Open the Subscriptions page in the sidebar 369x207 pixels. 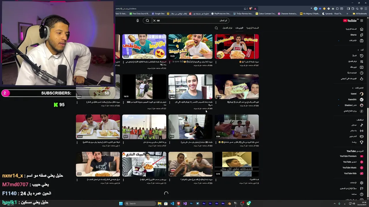coord(355,41)
